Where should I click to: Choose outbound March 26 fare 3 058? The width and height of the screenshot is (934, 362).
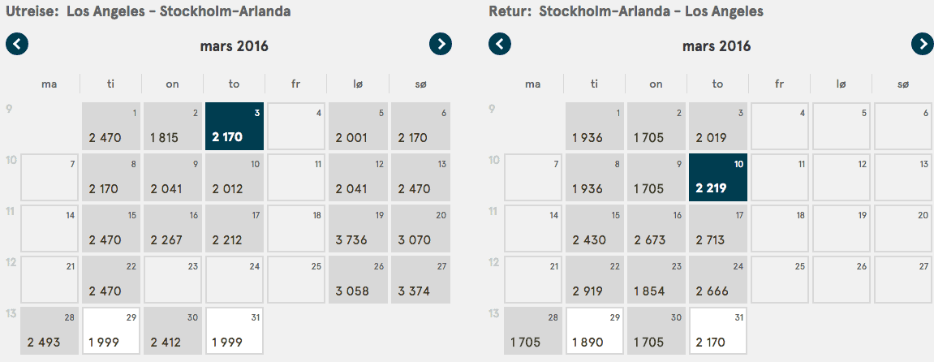click(x=357, y=280)
